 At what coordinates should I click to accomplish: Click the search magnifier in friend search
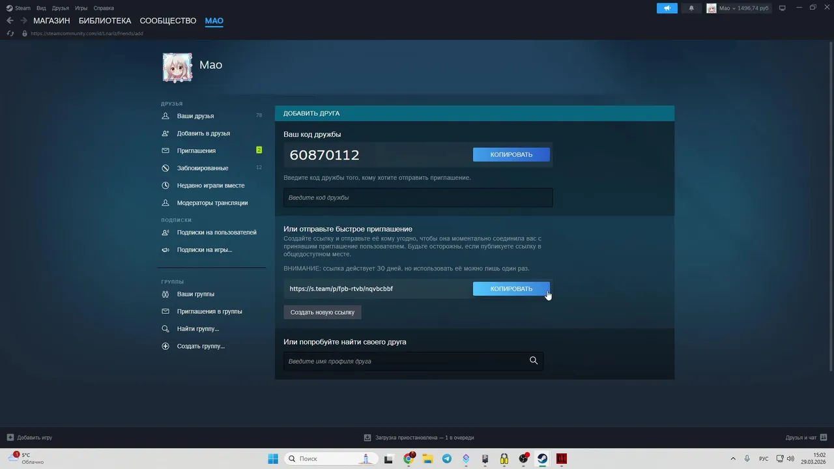[x=534, y=361]
